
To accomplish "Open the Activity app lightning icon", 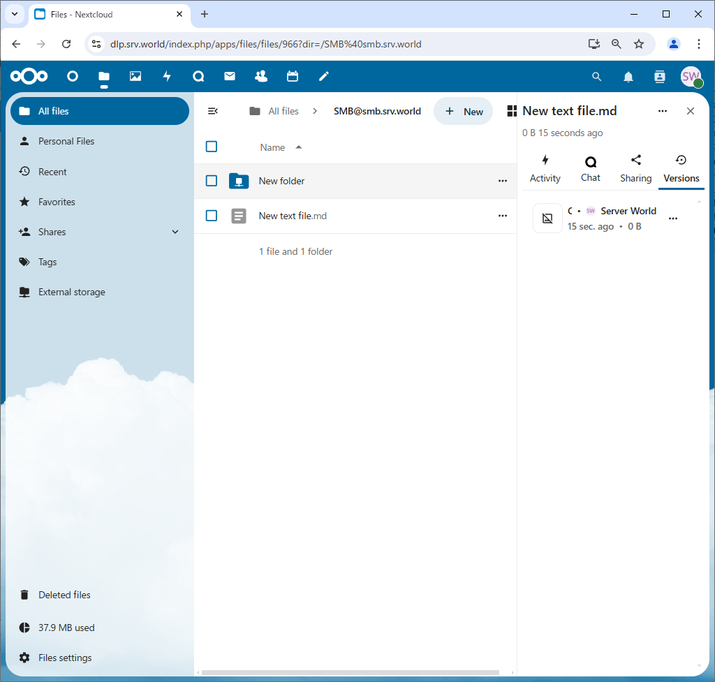I will (x=167, y=76).
